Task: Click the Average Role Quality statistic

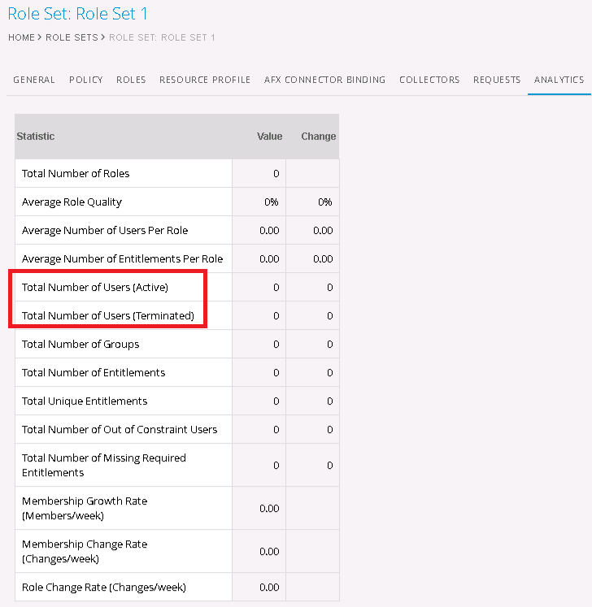Action: click(72, 202)
